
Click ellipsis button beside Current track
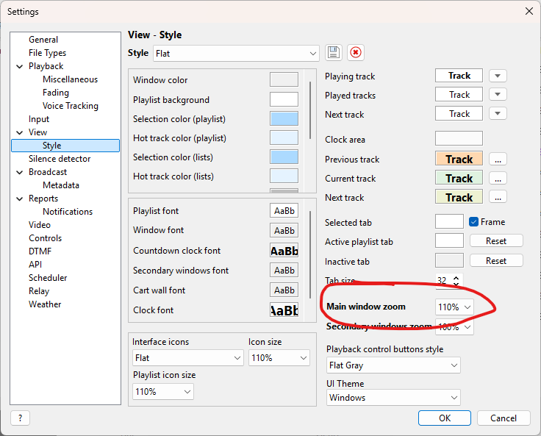(498, 179)
